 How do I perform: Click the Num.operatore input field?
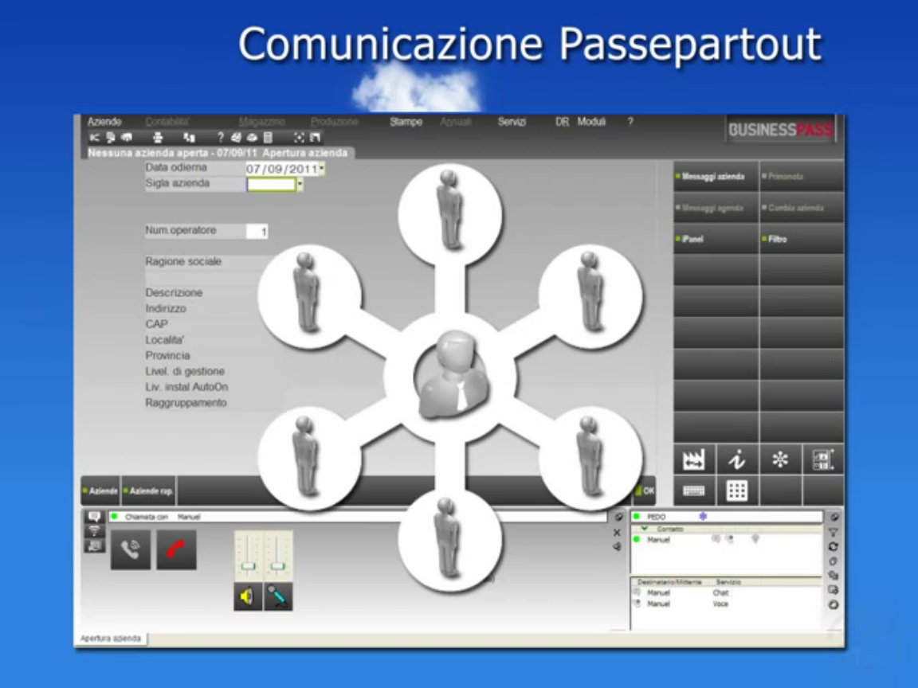pos(257,232)
